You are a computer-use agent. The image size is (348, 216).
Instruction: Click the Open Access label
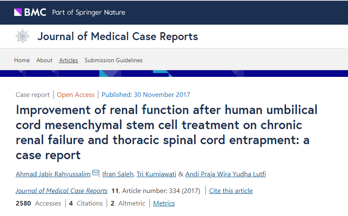tap(76, 95)
